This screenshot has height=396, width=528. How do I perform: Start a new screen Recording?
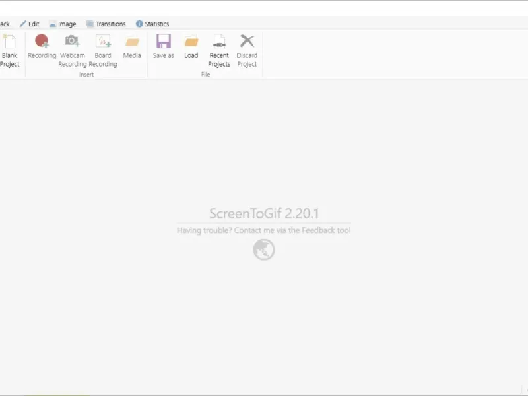tap(42, 47)
